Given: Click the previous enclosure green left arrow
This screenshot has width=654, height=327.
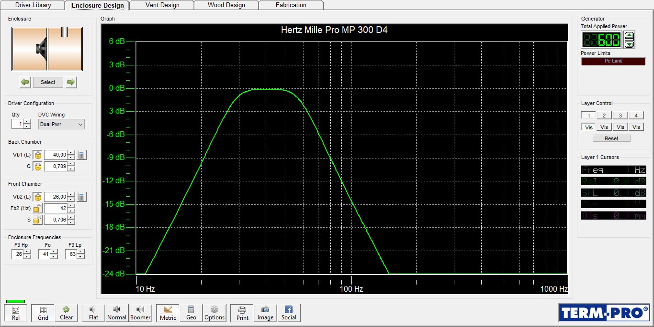Looking at the screenshot, I should click(x=25, y=82).
